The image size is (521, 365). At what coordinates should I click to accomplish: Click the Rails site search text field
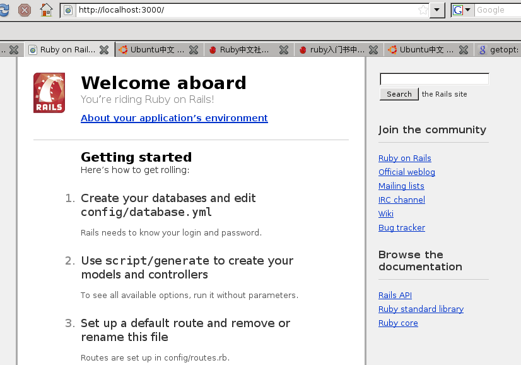click(435, 79)
